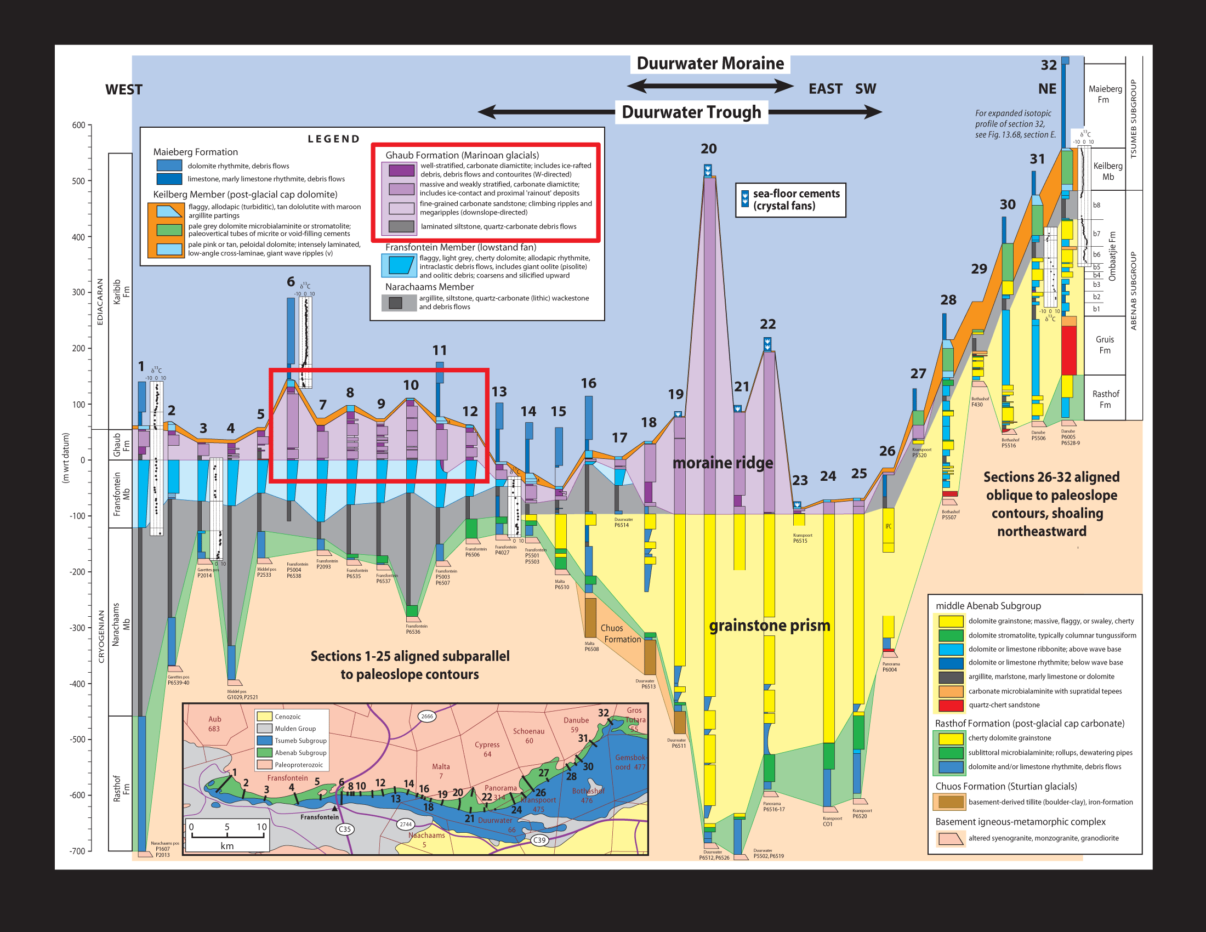
Task: Click the altered syenogranite basement legend icon
Action: click(x=951, y=839)
